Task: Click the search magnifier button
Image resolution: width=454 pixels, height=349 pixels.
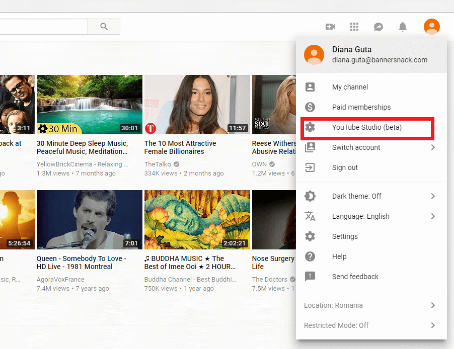Action: point(104,27)
